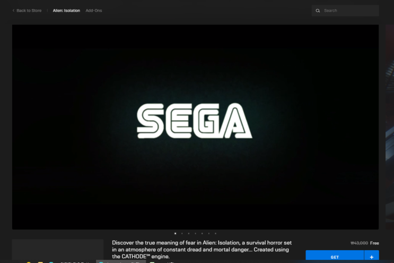Select the Alien: Isolation tab
Image resolution: width=394 pixels, height=263 pixels.
[x=66, y=11]
